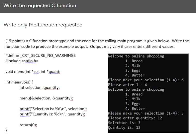Image resolution: width=196 pixels, height=134 pixels.
Task: Click the "Selection is: 3" console output line
Action: coord(124,123)
